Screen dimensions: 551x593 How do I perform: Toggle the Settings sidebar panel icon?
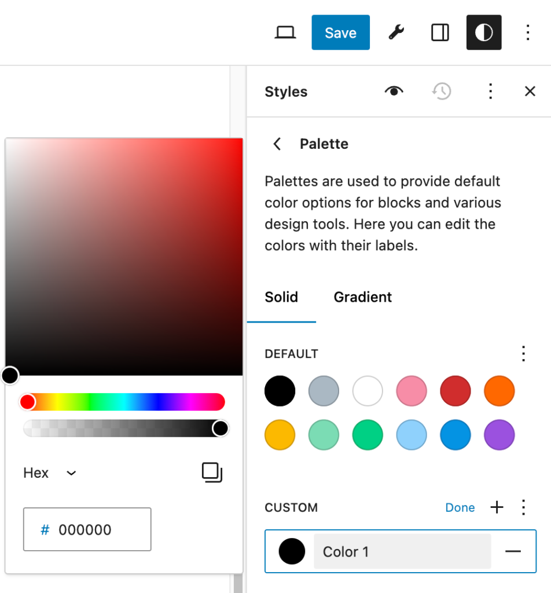click(x=440, y=33)
